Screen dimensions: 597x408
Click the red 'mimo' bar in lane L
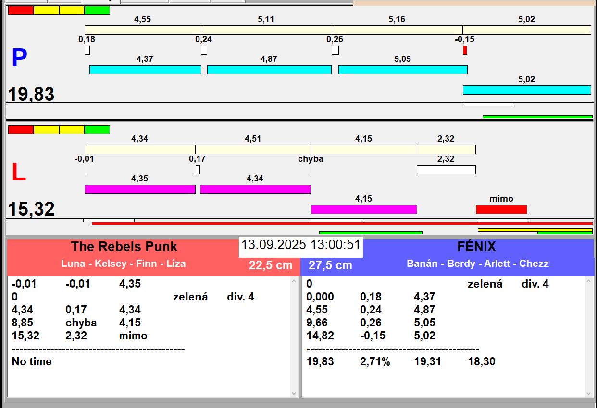501,209
